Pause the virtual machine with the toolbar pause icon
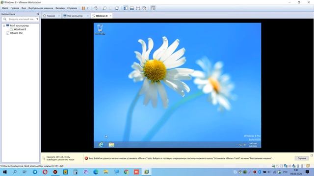 [83, 8]
